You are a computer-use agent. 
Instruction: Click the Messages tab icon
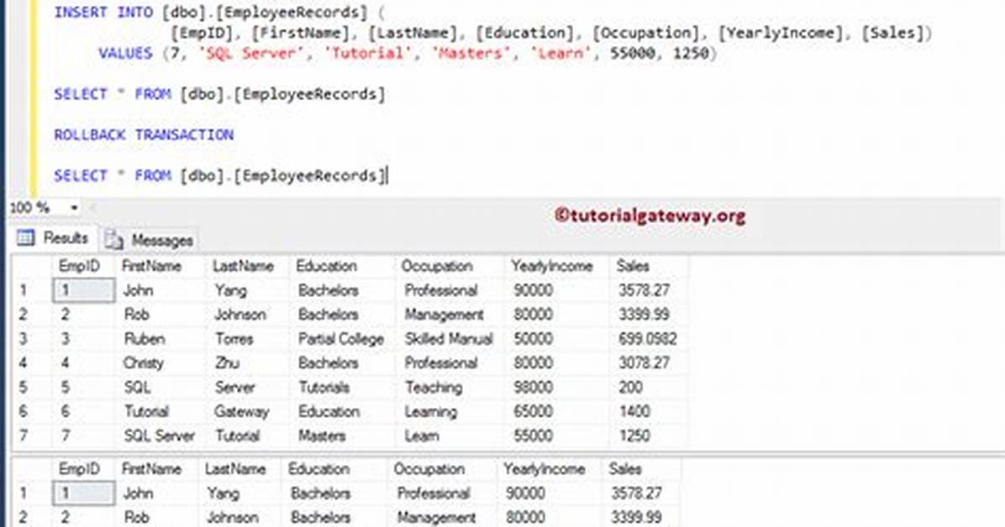(114, 240)
